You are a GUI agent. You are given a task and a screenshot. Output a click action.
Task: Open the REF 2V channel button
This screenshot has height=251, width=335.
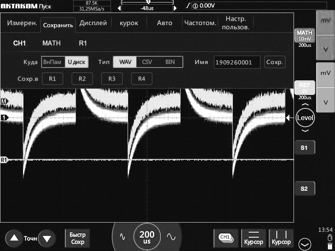pyautogui.click(x=305, y=87)
